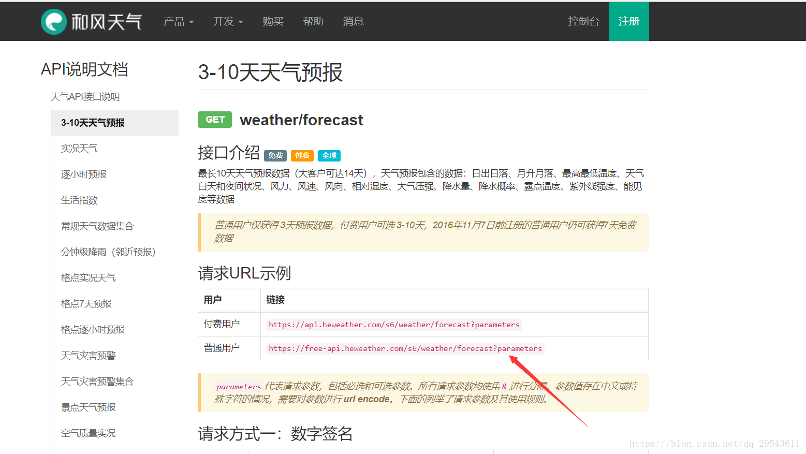Click the 和风天气 logo icon
806x454 pixels.
[x=54, y=22]
